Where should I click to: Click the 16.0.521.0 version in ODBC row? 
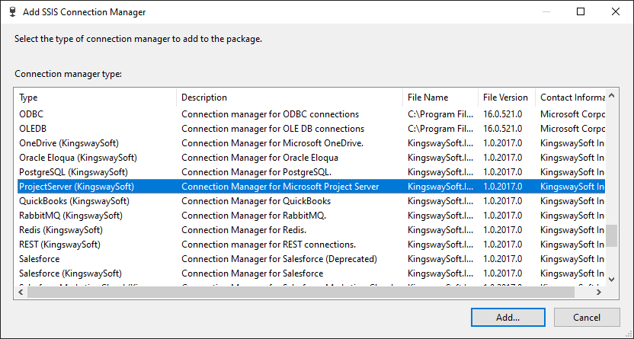point(503,114)
